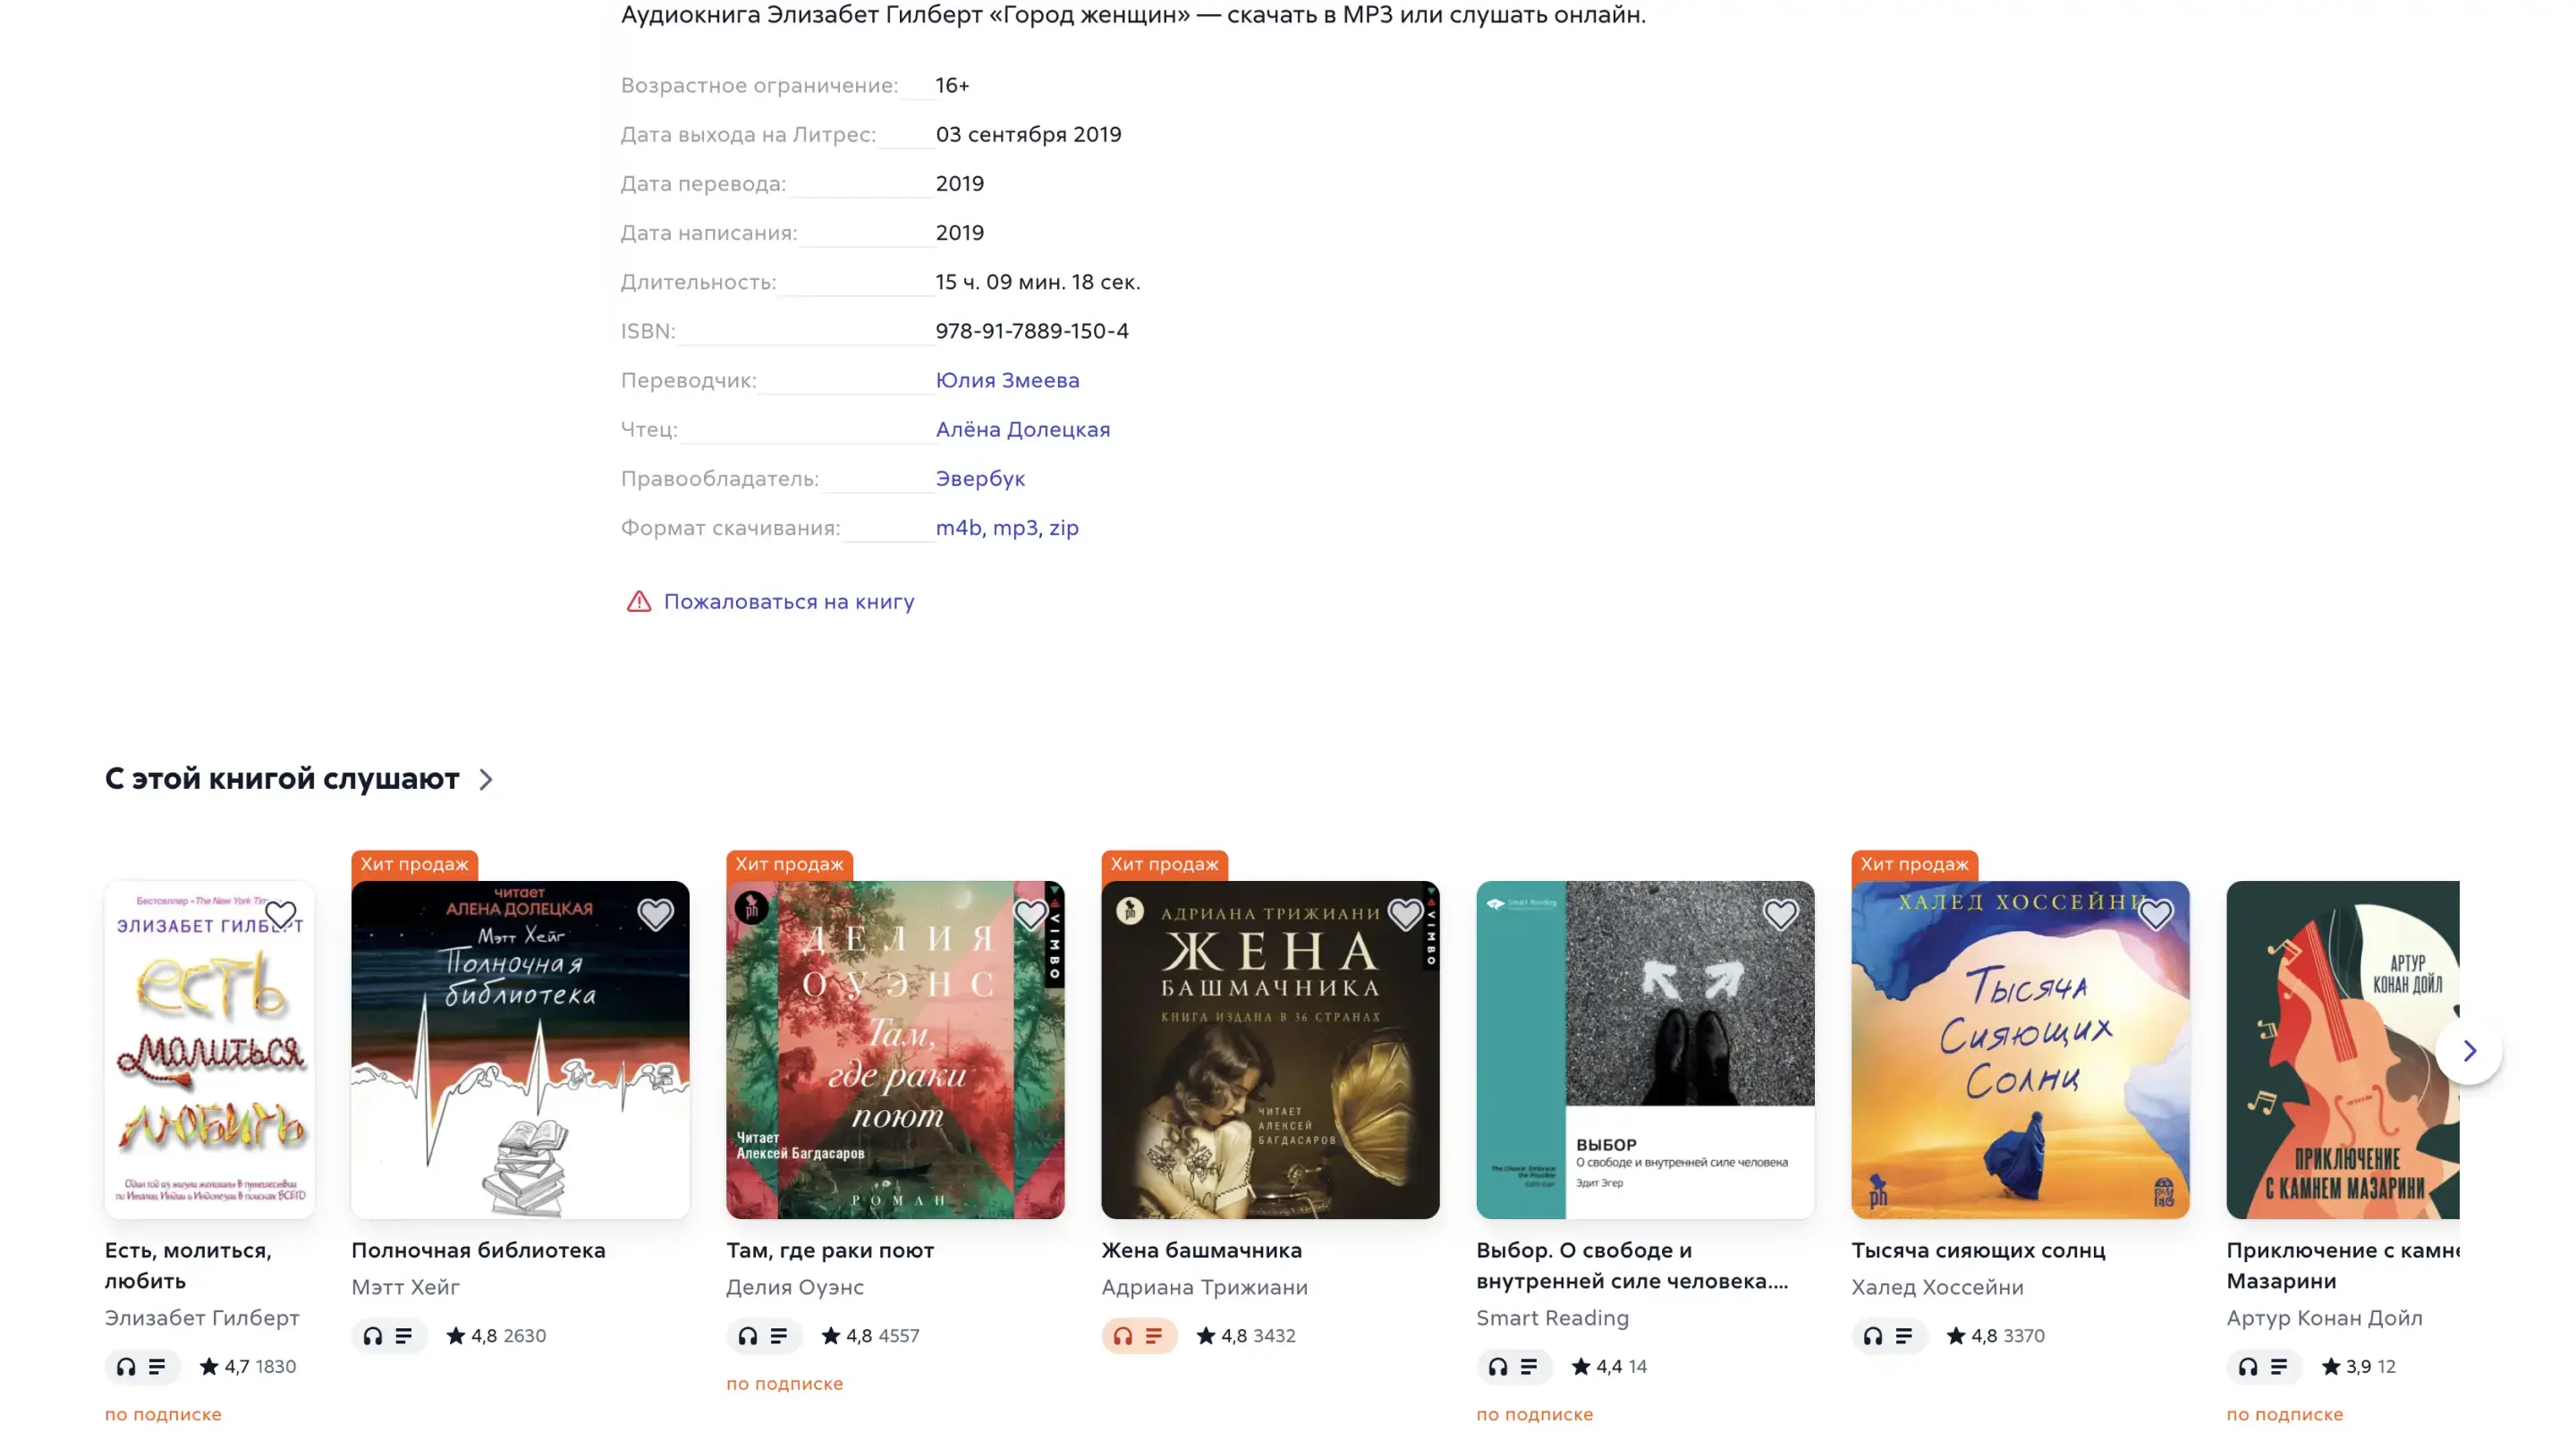The image size is (2576, 1449).
Task: Click the Пожаловаться на книгу link
Action: (788, 601)
